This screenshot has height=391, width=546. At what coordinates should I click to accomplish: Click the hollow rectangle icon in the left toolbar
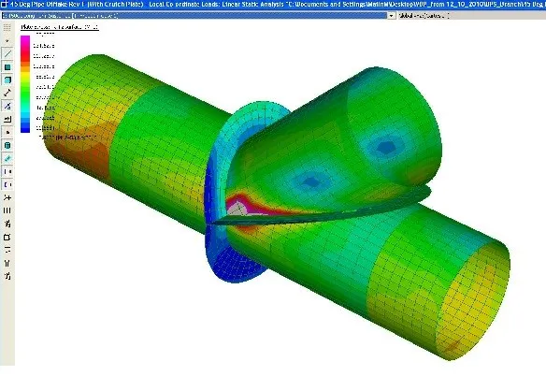click(7, 238)
